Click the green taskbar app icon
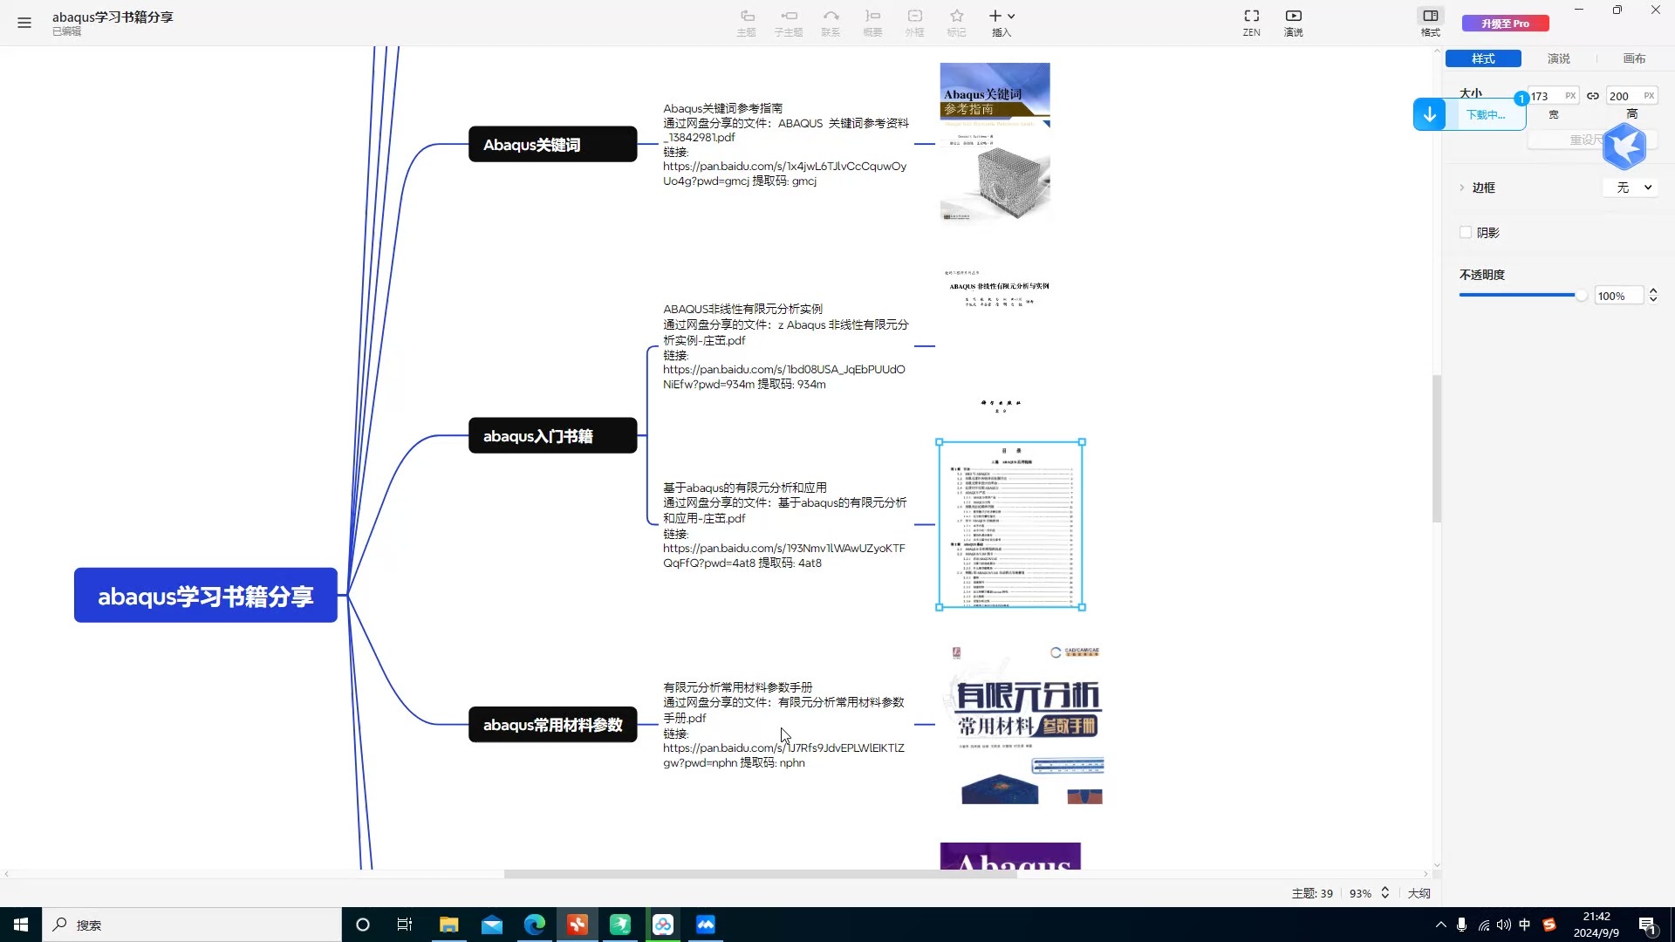Image resolution: width=1675 pixels, height=942 pixels. pyautogui.click(x=620, y=925)
